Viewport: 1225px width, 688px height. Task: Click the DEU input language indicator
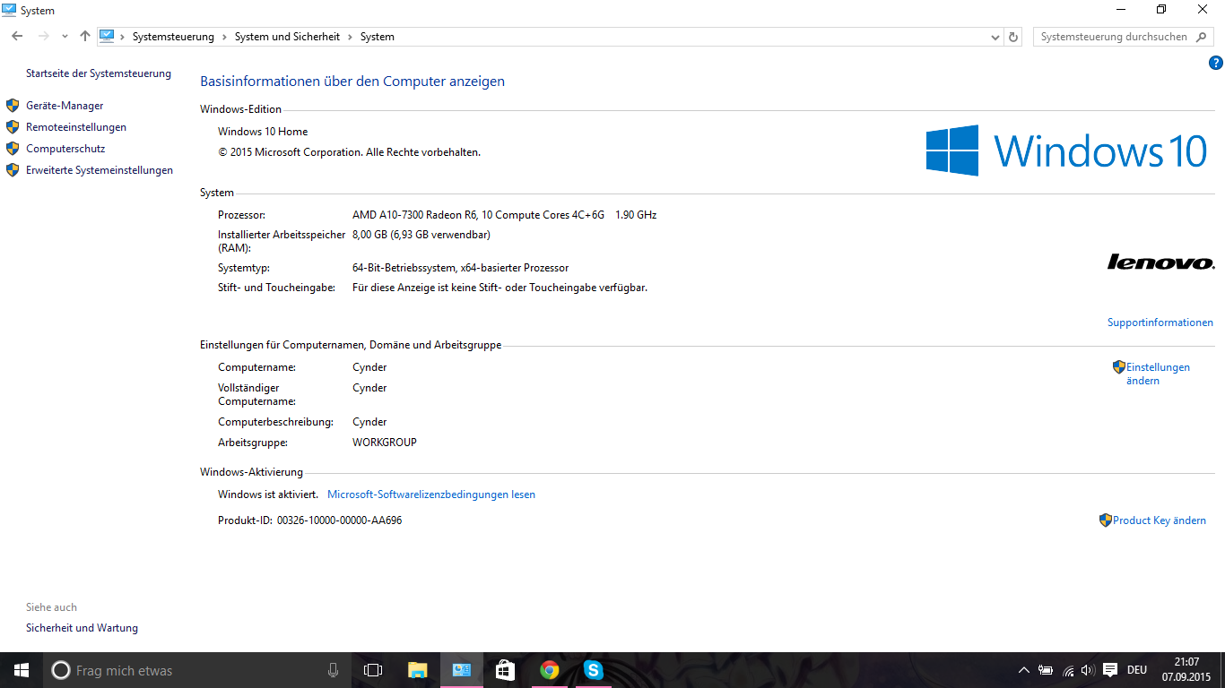click(x=1137, y=670)
